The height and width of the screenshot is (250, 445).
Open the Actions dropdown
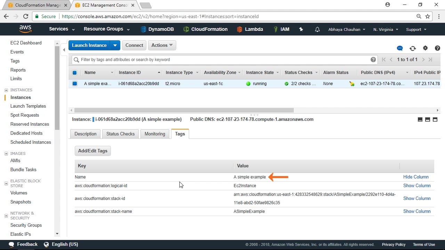click(x=162, y=45)
